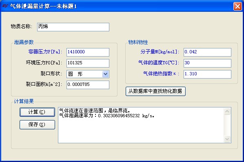Click the result line 气体泄漏速率为：0.302306096455232 kg/s
Viewport: 244px width, 162px height.
tap(106, 116)
